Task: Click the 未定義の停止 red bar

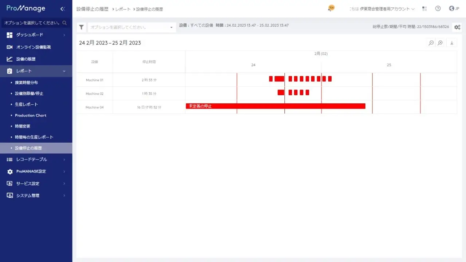Action: coord(276,106)
